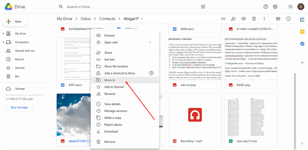Select Rename in context menu
The height and width of the screenshot is (150, 308).
coord(125,94)
